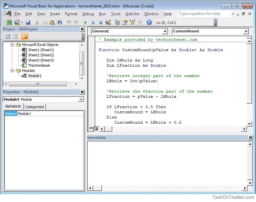Open the Run menu
The height and width of the screenshot is (202, 256).
coord(102,14)
